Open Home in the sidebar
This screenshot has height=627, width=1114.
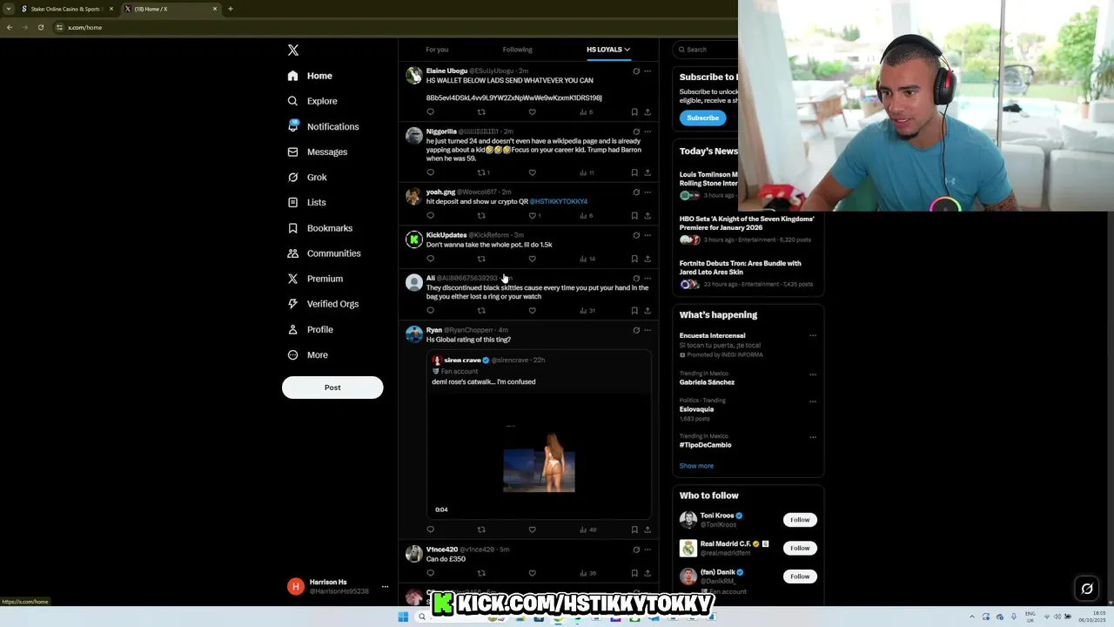(310, 76)
